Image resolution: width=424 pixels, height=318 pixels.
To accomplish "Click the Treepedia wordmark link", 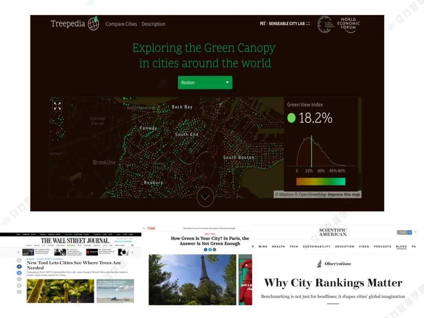I will (68, 24).
